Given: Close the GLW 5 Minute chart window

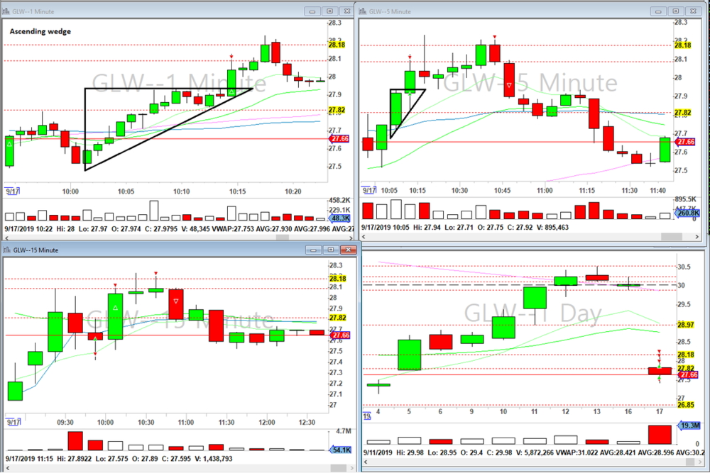Looking at the screenshot, I should 693,11.
